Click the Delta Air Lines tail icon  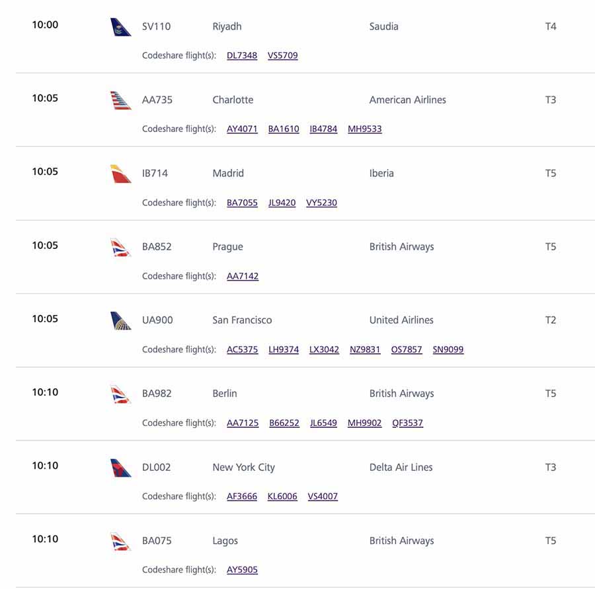click(x=121, y=468)
